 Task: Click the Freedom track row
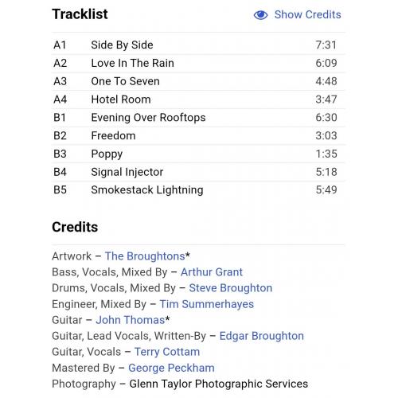(198, 136)
